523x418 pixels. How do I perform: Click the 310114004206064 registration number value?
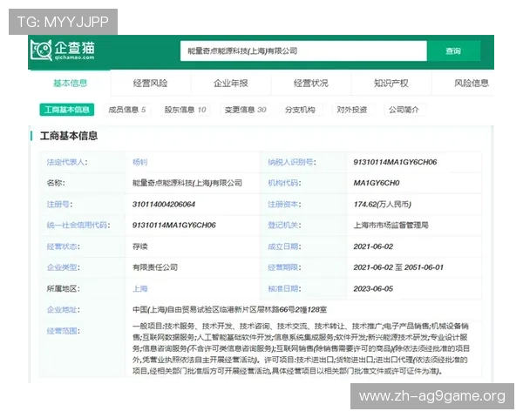[x=164, y=205]
